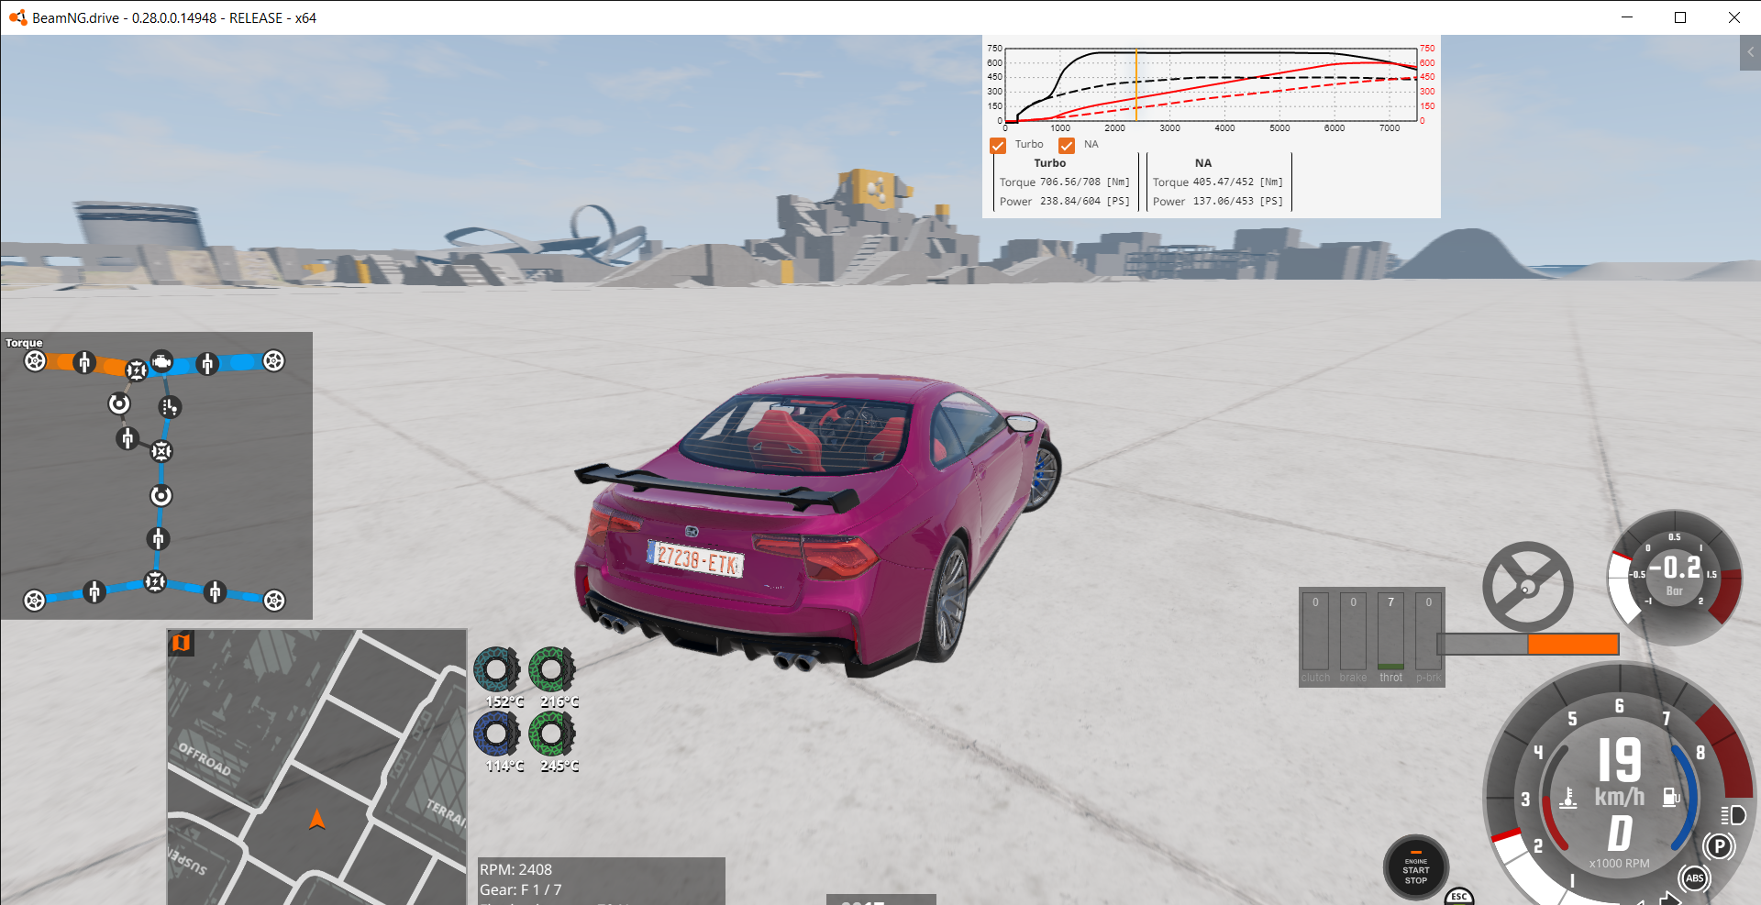The width and height of the screenshot is (1761, 905).
Task: Click the RPM: 2408 readout
Action: point(516,869)
